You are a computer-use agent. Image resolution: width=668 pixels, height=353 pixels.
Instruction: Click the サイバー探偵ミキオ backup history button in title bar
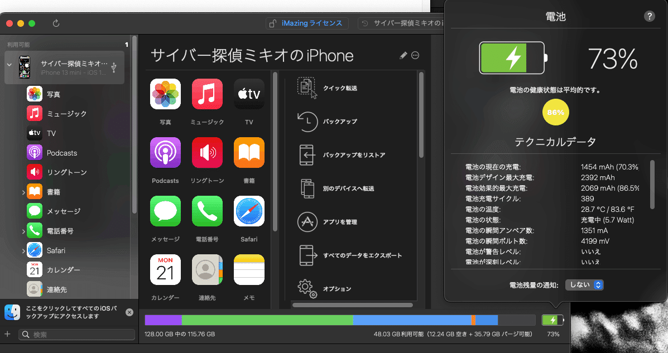coord(401,23)
